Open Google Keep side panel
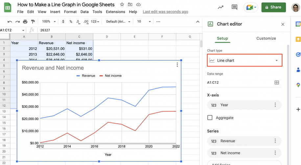301x165 pixels. 298,39
